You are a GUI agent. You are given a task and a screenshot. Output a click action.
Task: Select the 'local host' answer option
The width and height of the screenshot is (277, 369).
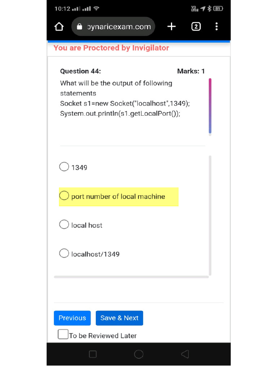pos(64,224)
